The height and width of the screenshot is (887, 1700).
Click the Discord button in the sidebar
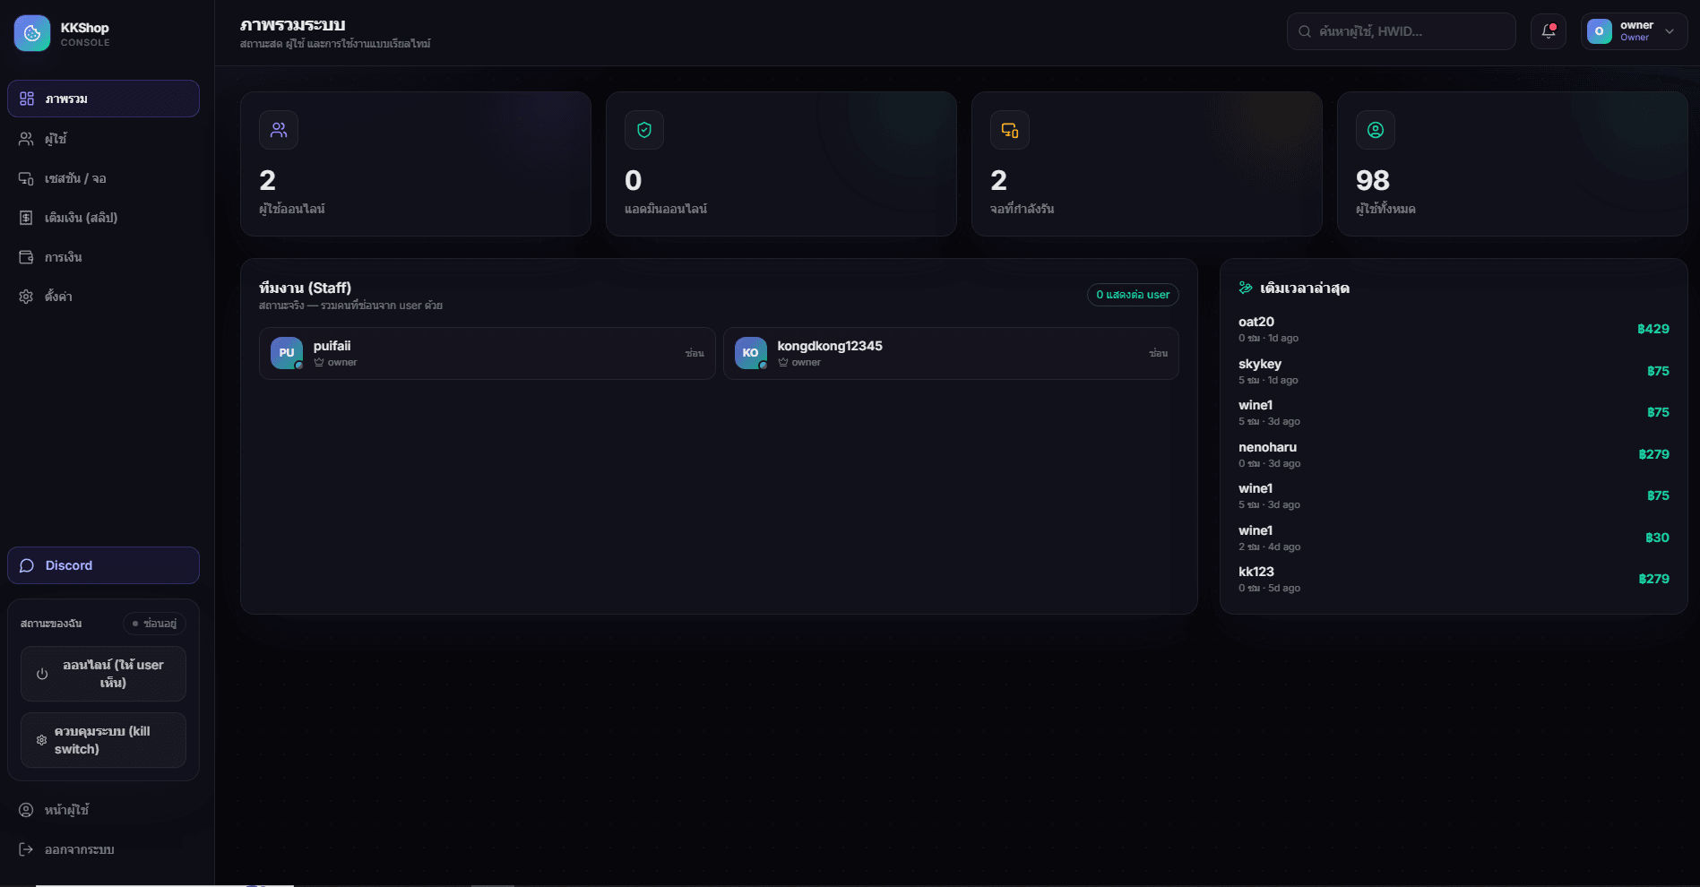tap(103, 565)
